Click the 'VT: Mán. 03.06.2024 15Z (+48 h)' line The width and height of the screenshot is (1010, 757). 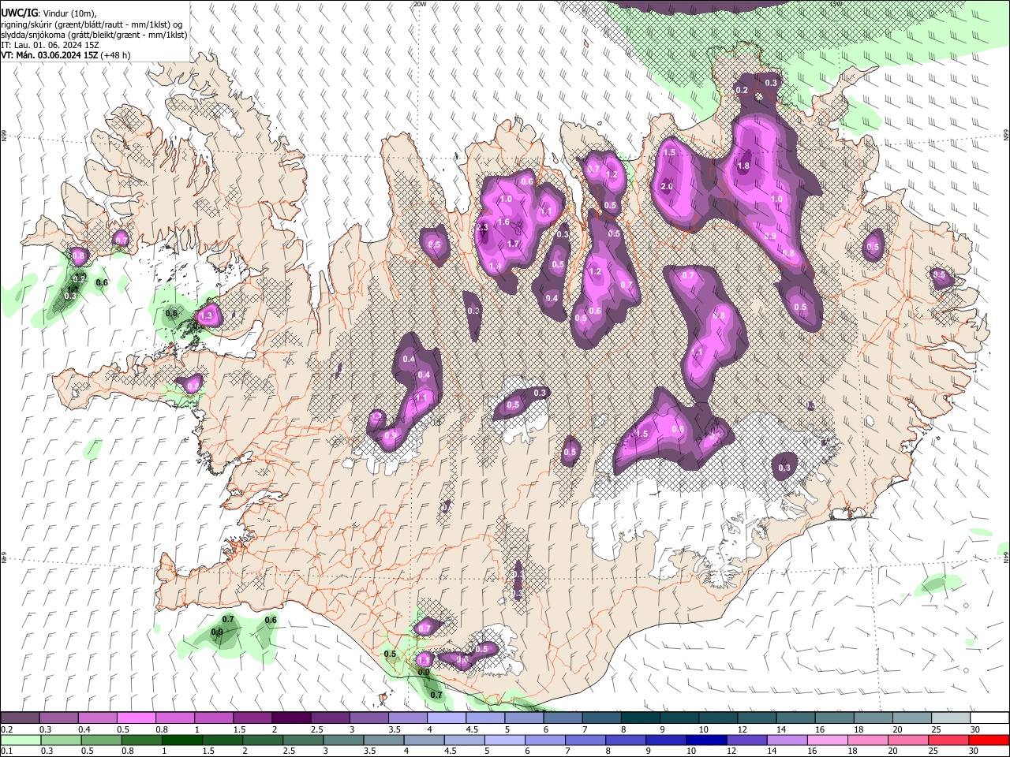coord(65,55)
